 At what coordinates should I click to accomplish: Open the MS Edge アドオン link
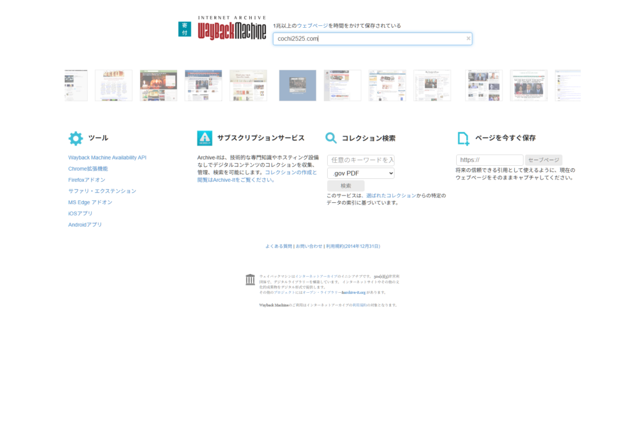click(90, 202)
